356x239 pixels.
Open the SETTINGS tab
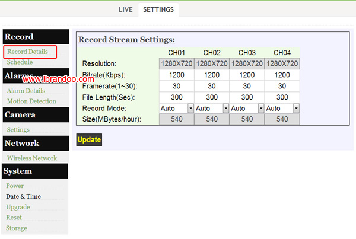point(158,9)
